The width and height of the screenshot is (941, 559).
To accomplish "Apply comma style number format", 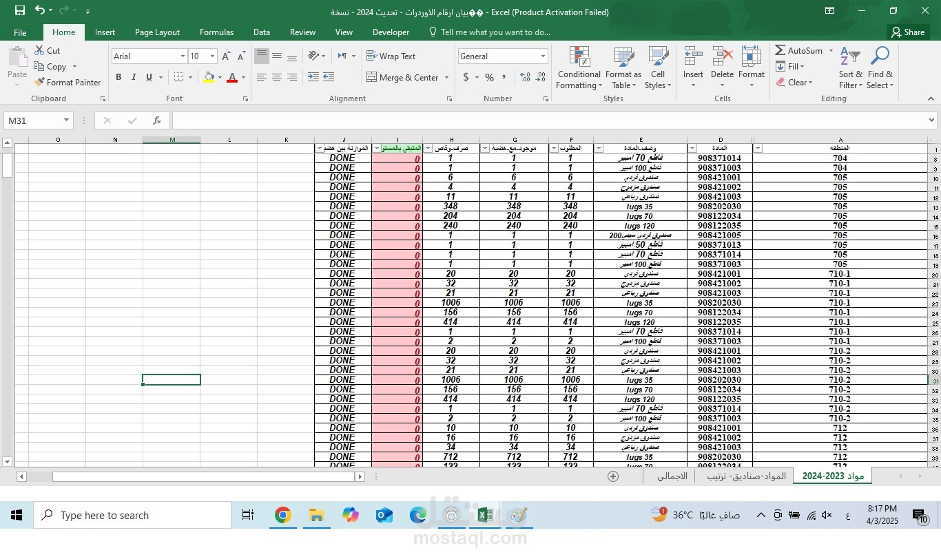I will point(504,77).
